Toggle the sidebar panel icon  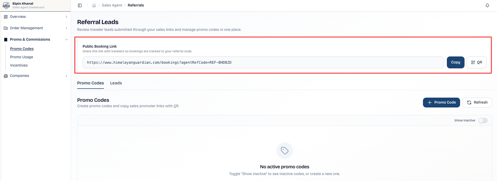tap(80, 5)
